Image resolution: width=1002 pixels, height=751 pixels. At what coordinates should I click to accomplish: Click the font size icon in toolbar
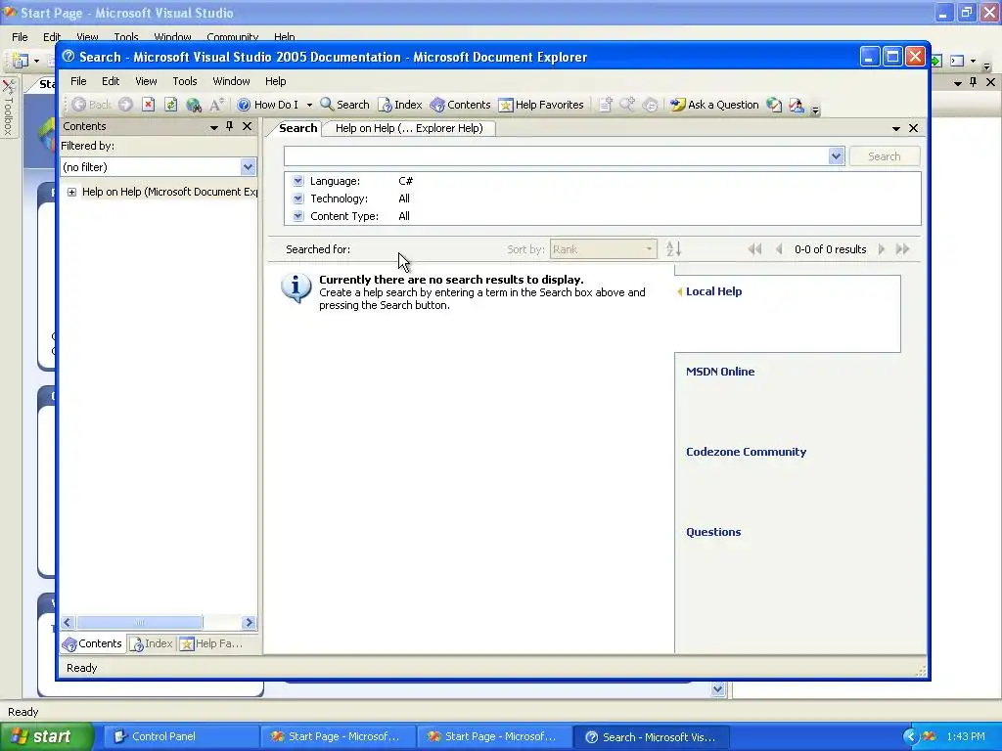pyautogui.click(x=216, y=105)
